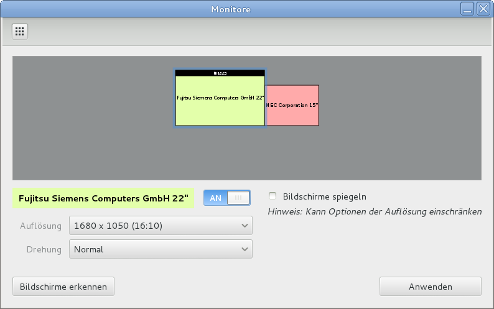Image resolution: width=494 pixels, height=309 pixels.
Task: Click the Drehung label
Action: click(44, 249)
